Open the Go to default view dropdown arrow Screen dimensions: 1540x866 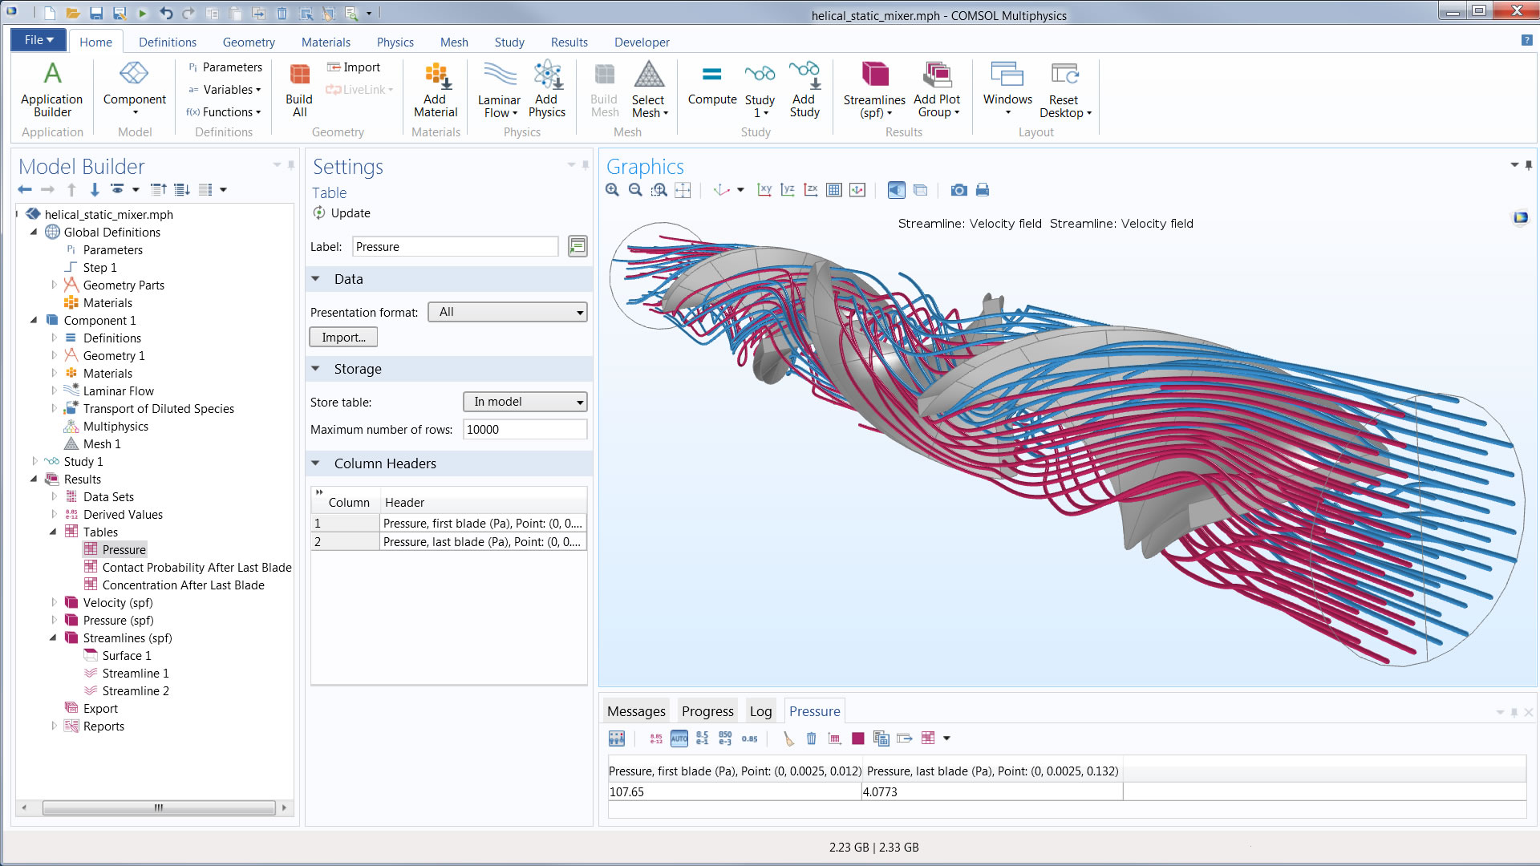(x=740, y=190)
